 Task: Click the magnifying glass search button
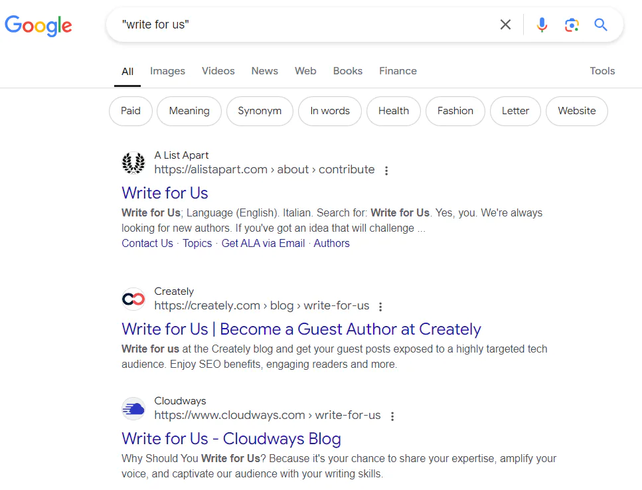click(x=601, y=25)
